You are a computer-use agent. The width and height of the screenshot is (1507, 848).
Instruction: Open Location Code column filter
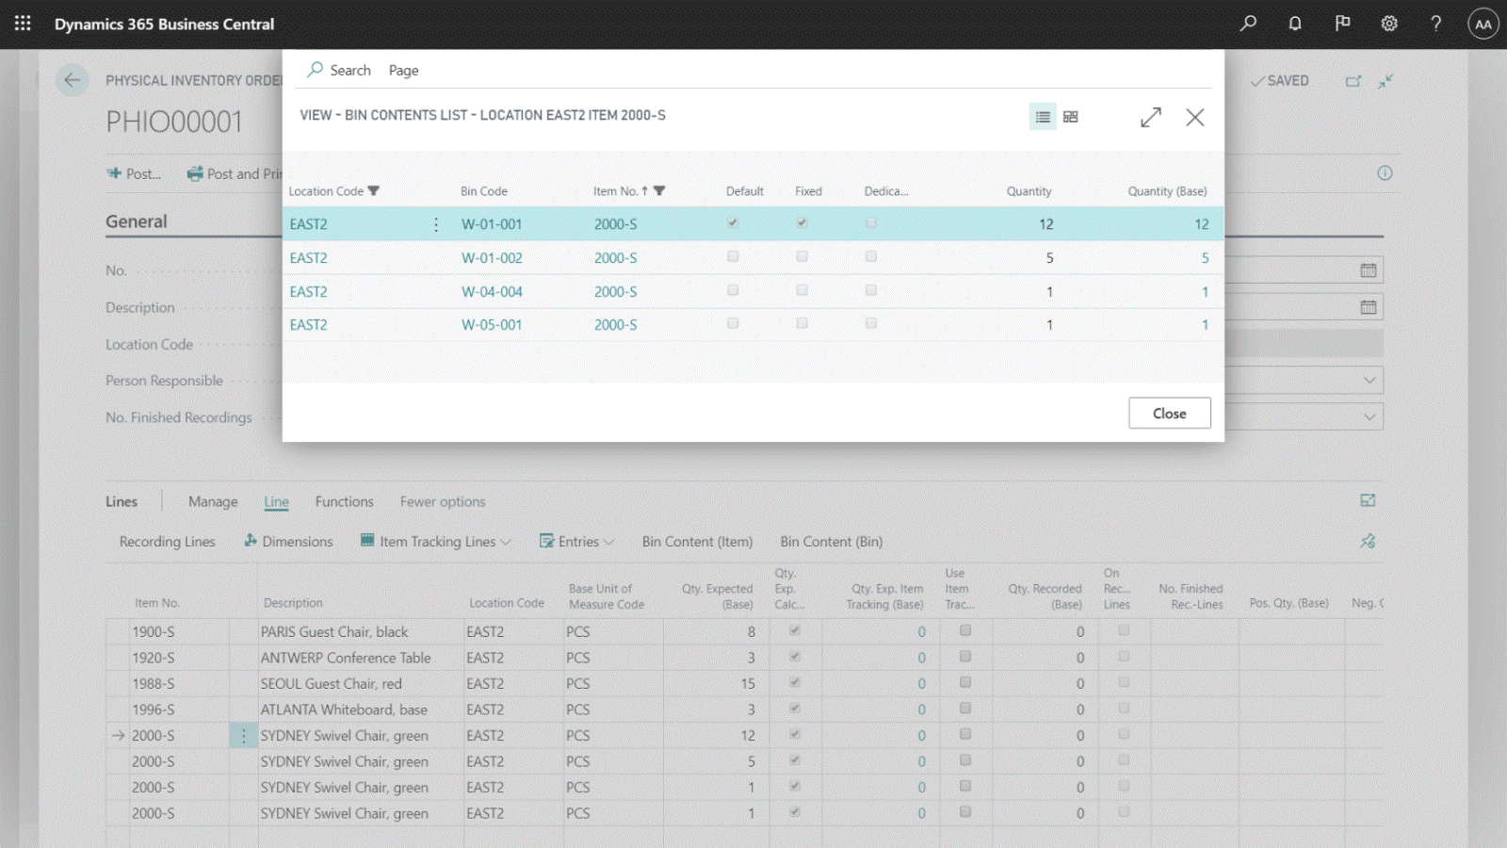(x=374, y=191)
